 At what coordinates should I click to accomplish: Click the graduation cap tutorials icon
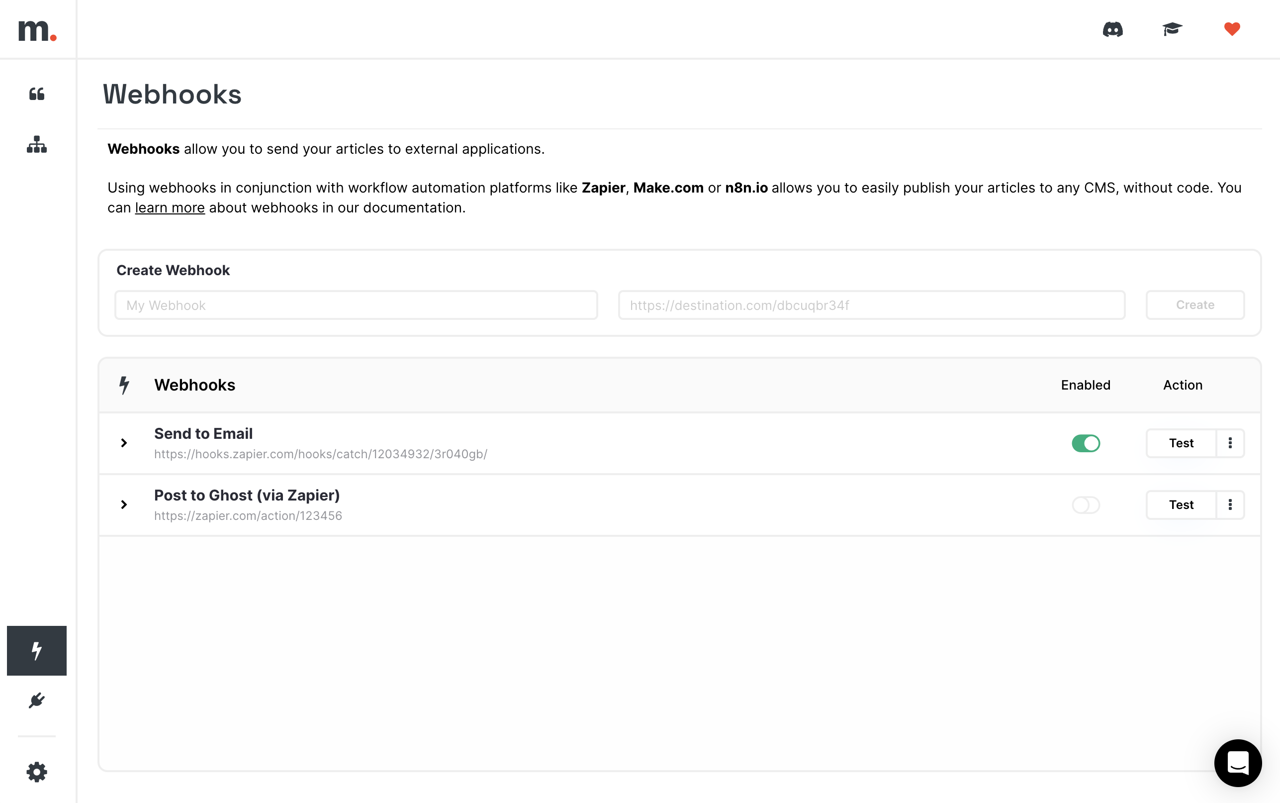click(1172, 29)
